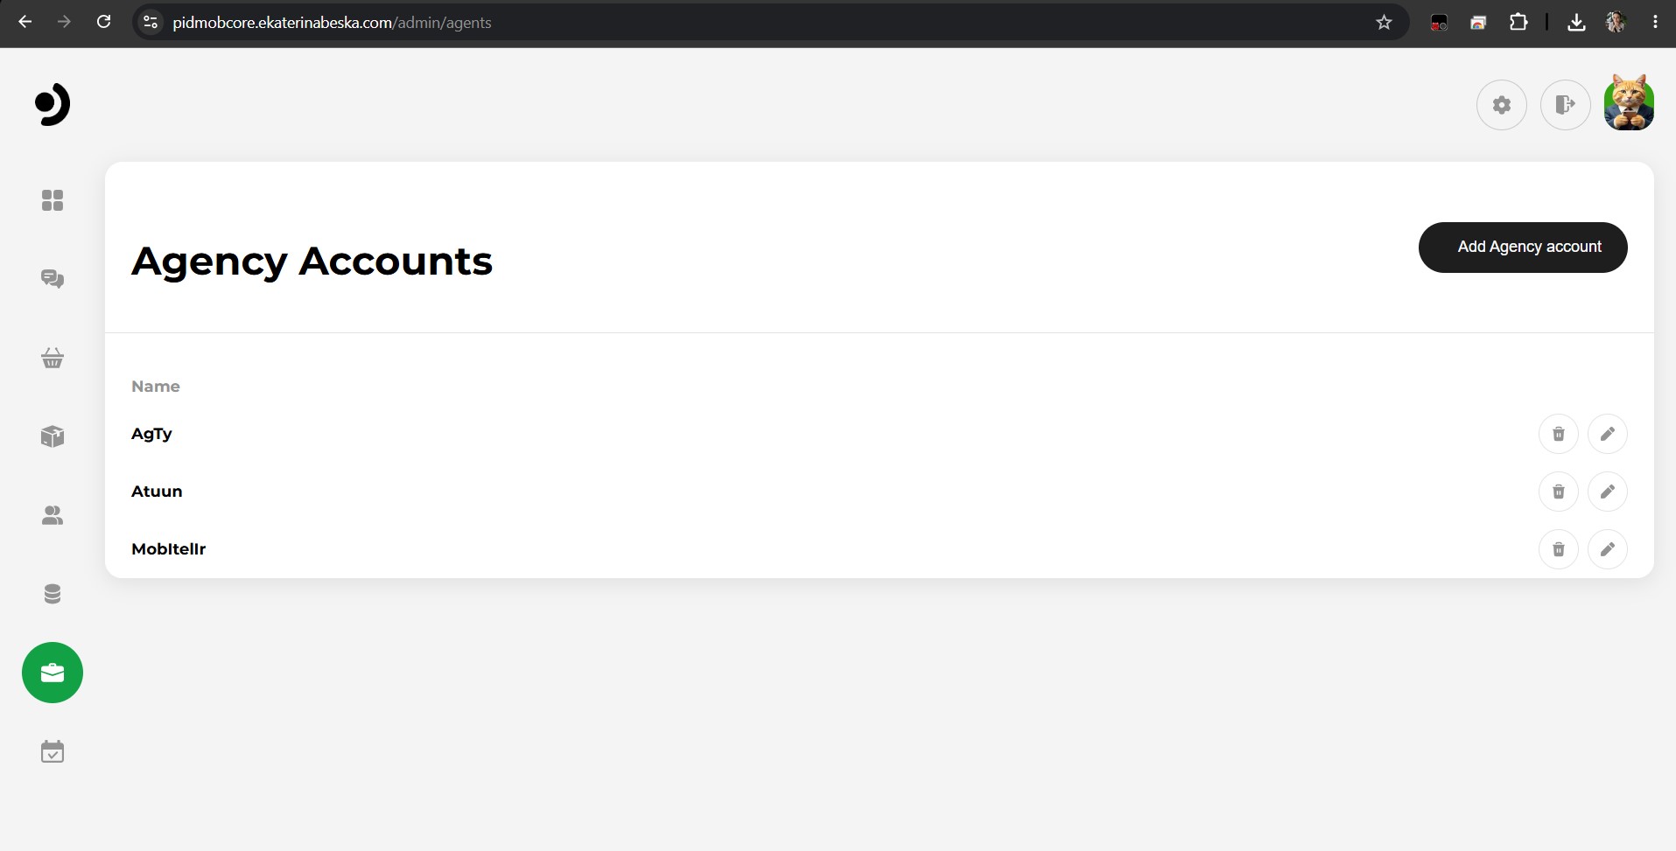Open the cat avatar profile picture
The height and width of the screenshot is (851, 1676).
click(x=1629, y=103)
